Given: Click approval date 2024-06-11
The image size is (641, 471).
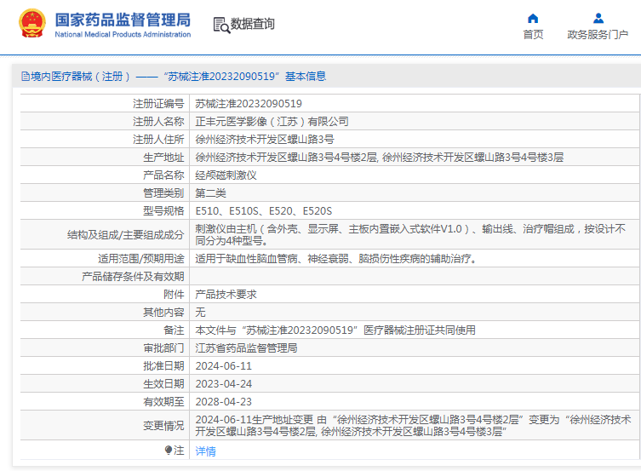Looking at the screenshot, I should 224,366.
